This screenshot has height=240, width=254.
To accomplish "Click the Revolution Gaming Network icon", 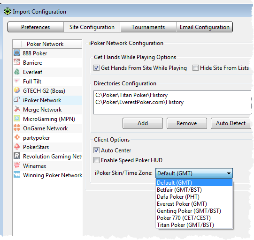I will 17,156.
